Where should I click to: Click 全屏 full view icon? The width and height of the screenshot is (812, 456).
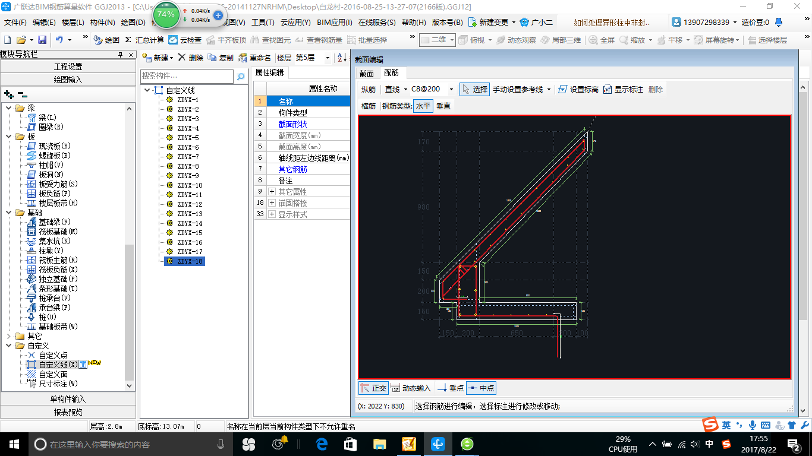point(602,40)
